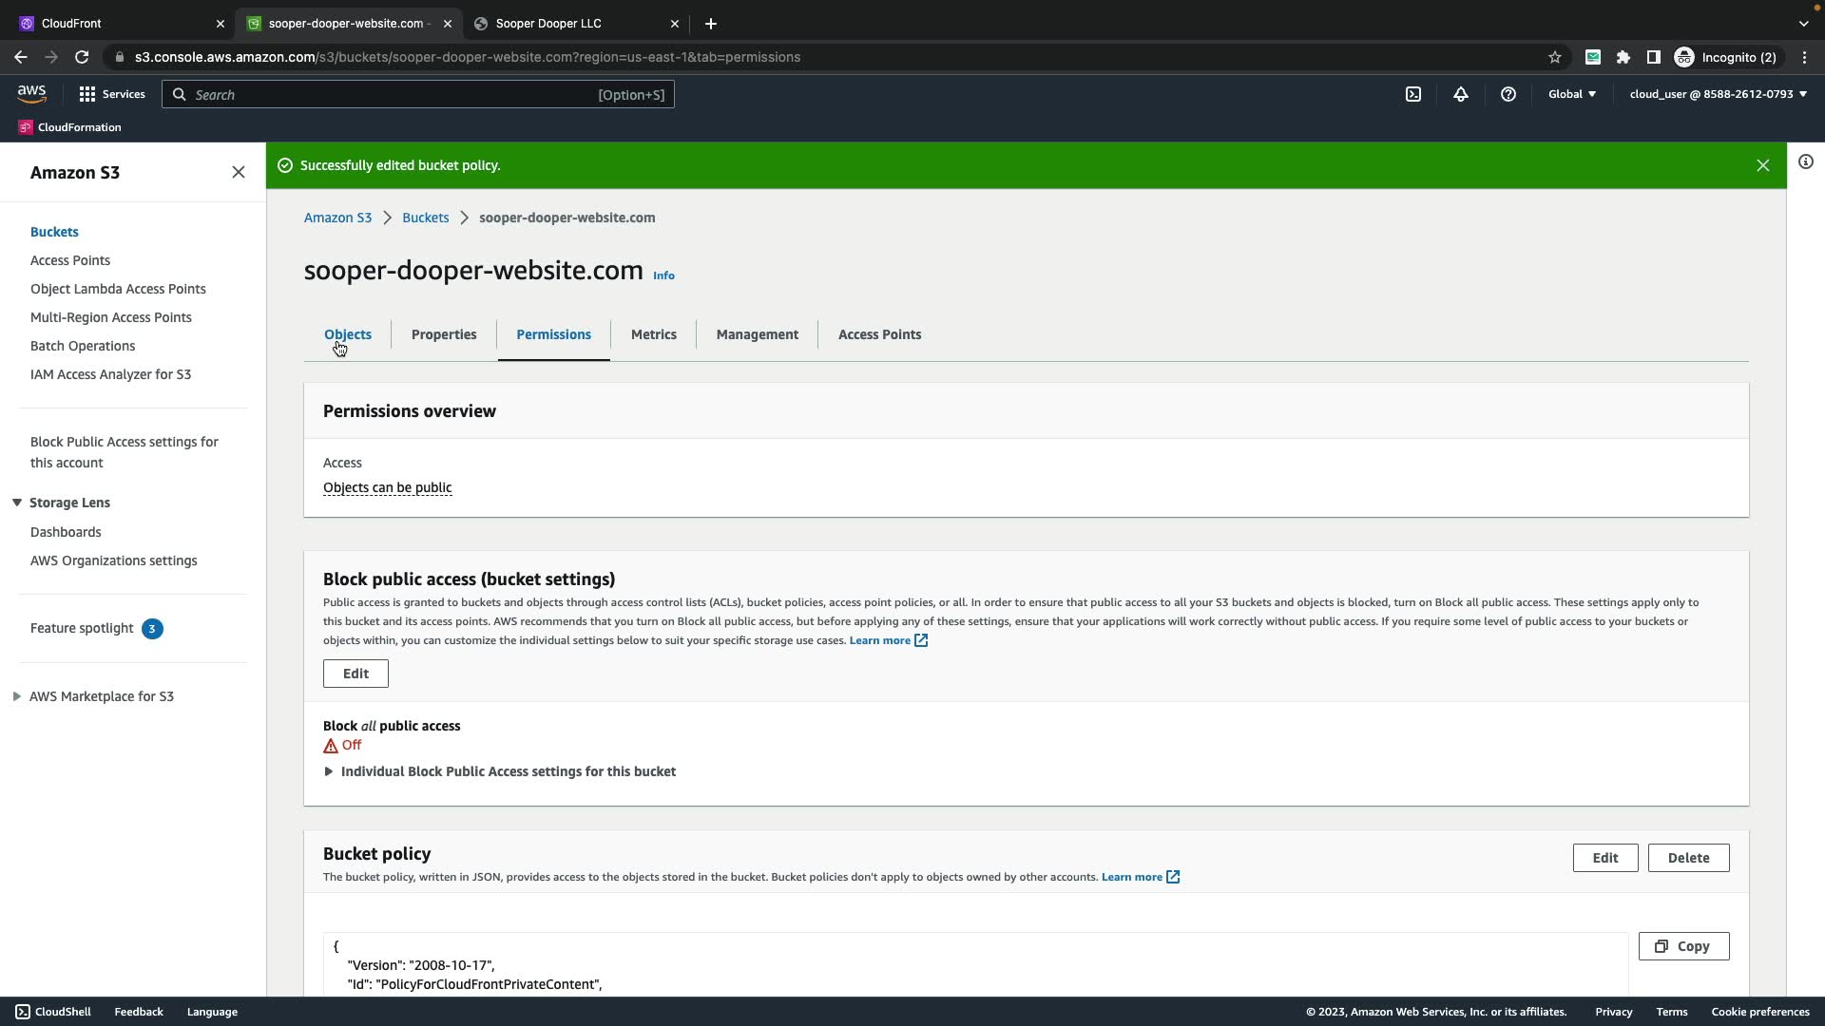Screen dimensions: 1825x1026
Task: Open the Global region dropdown
Action: [x=1572, y=94]
